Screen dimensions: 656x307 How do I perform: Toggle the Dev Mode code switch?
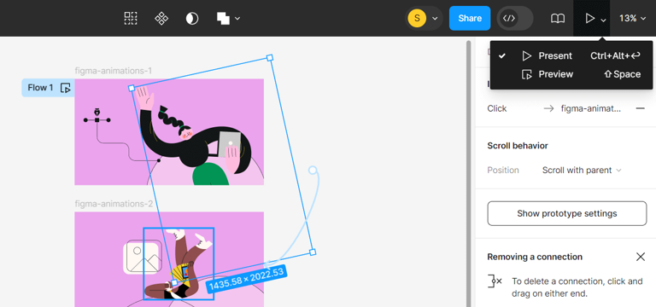click(x=514, y=18)
